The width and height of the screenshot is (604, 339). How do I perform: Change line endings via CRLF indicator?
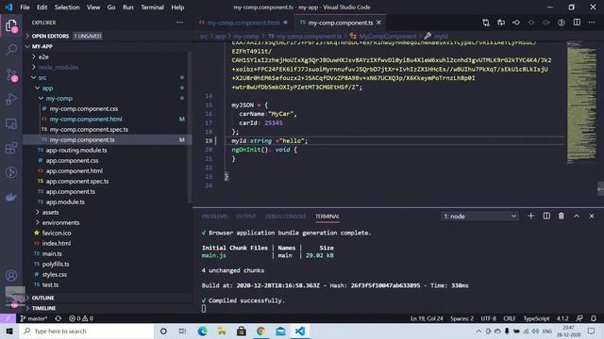click(510, 318)
